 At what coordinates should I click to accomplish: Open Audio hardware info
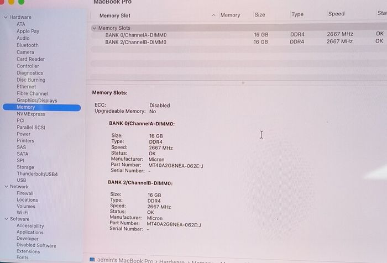click(x=23, y=38)
